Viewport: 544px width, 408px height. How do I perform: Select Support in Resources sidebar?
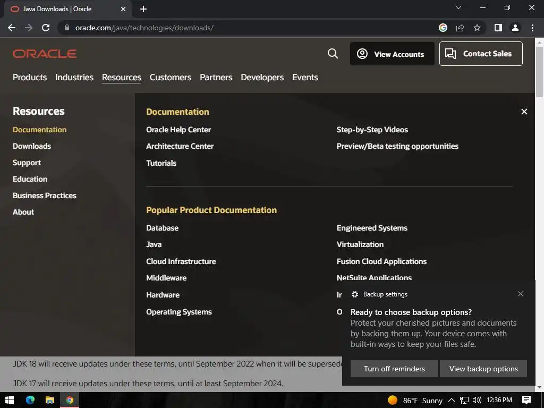(x=27, y=163)
